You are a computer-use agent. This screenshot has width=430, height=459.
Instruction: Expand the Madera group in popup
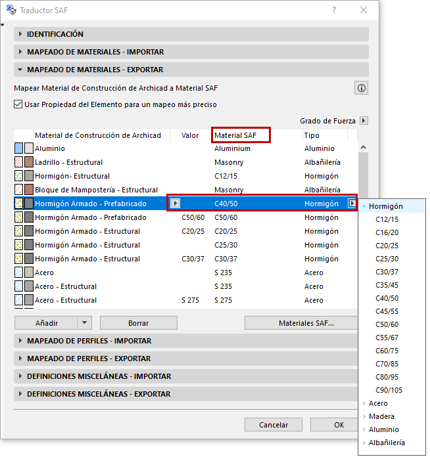pos(364,416)
